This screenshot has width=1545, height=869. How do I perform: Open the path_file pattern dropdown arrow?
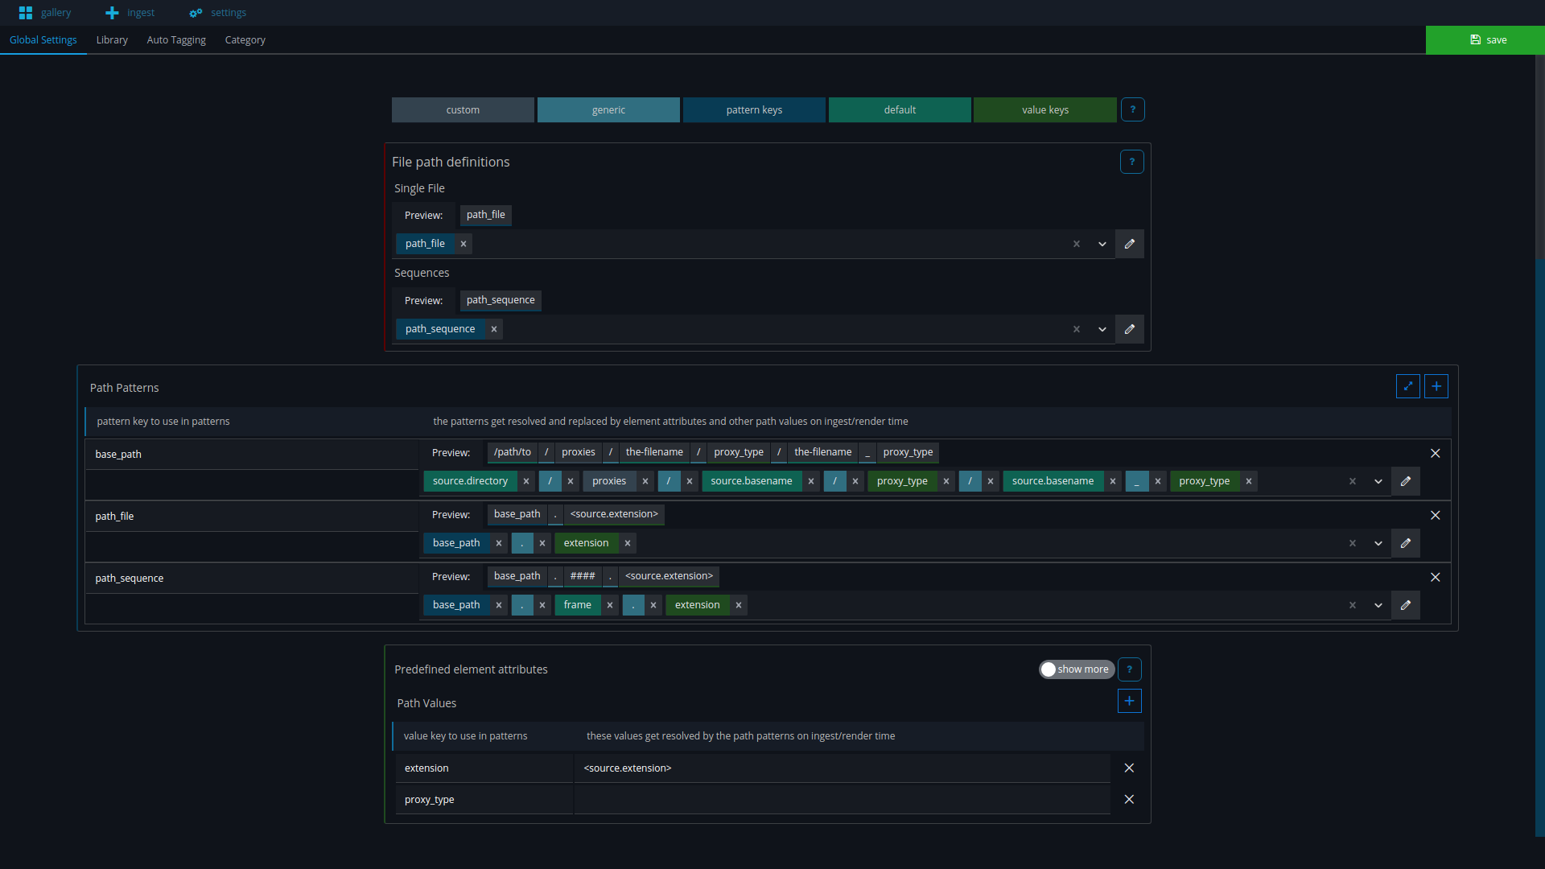pyautogui.click(x=1378, y=543)
